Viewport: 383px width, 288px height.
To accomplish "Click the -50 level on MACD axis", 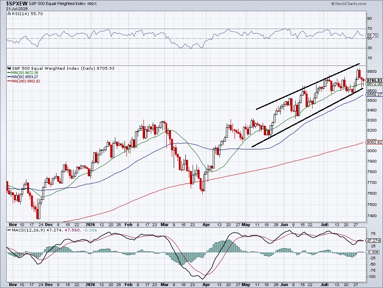I will coord(373,264).
